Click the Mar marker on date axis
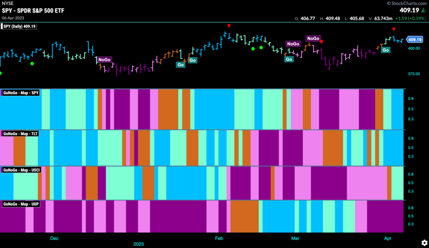The image size is (429, 248). point(295,238)
